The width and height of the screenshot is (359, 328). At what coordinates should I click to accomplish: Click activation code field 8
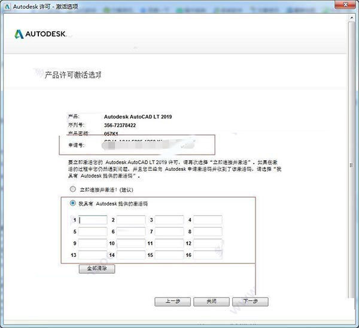[x=208, y=232]
